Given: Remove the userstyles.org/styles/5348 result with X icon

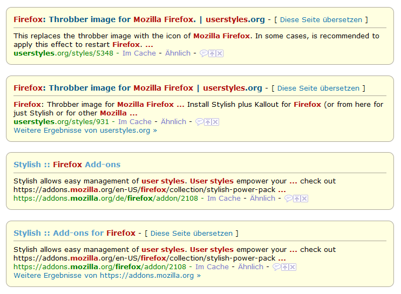Looking at the screenshot, I should tap(220, 53).
